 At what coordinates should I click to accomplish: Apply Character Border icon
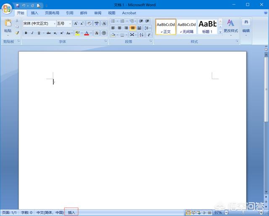point(104,24)
